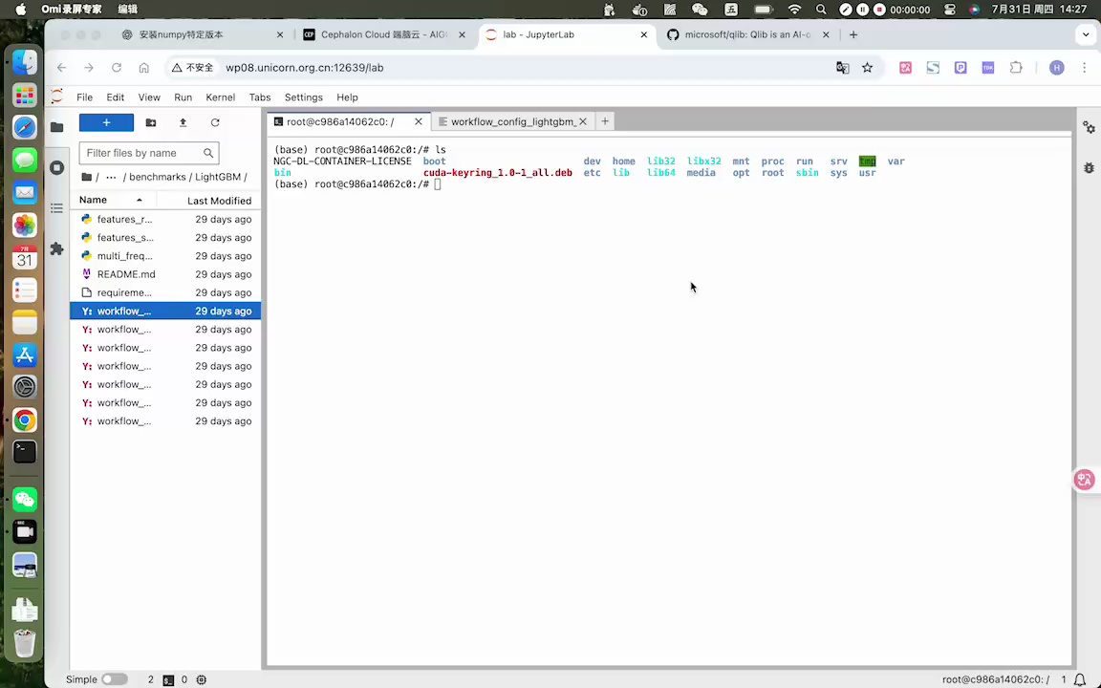Viewport: 1101px width, 688px height.
Task: Open WeChat from the macOS dock
Action: pyautogui.click(x=25, y=499)
